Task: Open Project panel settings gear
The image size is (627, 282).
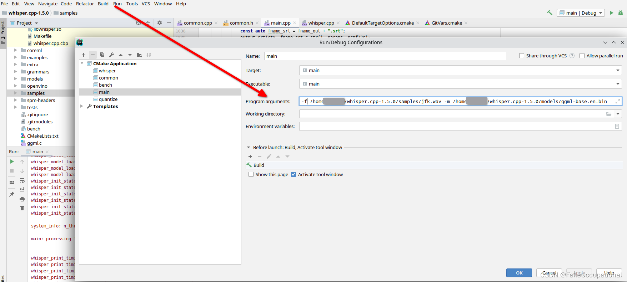Action: coord(160,23)
